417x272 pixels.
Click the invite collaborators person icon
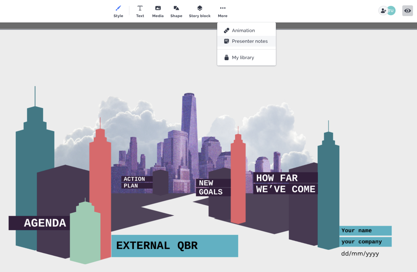(x=383, y=11)
